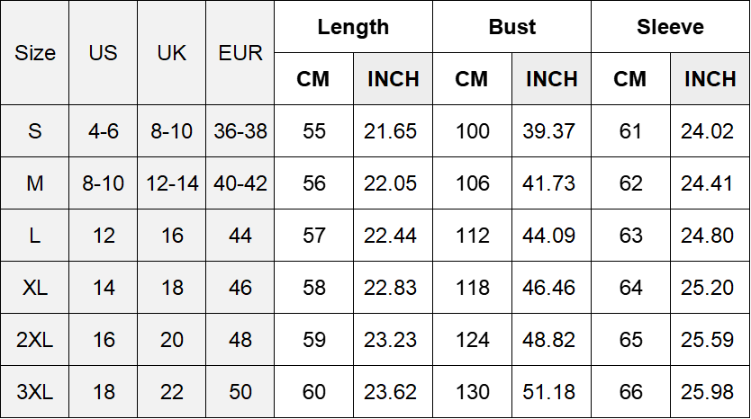Click the S size row label
Viewport: 751px width, 419px height.
(x=35, y=131)
